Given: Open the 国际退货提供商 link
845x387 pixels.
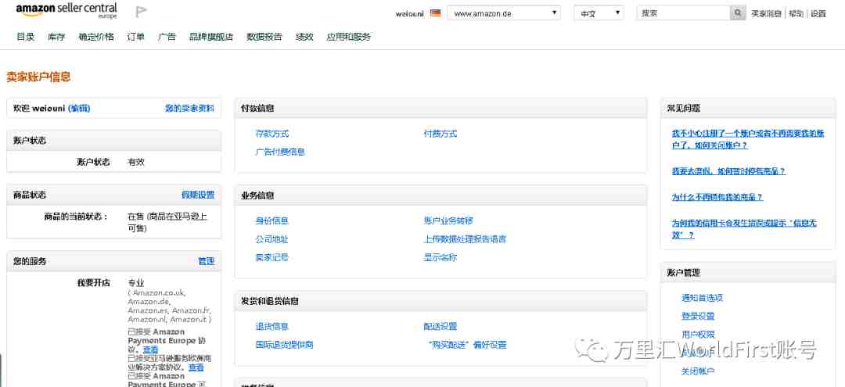Looking at the screenshot, I should click(x=285, y=345).
